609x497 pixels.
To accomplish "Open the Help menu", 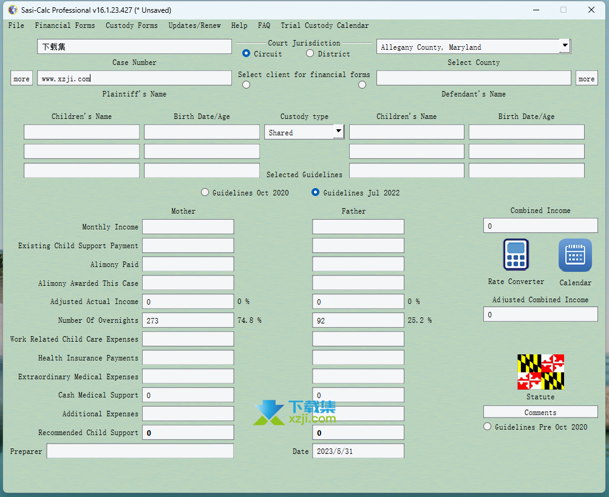I will pos(239,25).
